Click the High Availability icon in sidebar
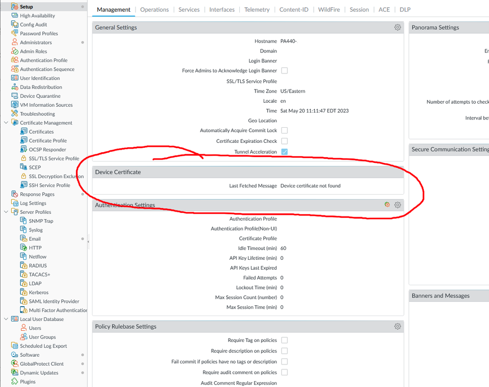 point(14,16)
